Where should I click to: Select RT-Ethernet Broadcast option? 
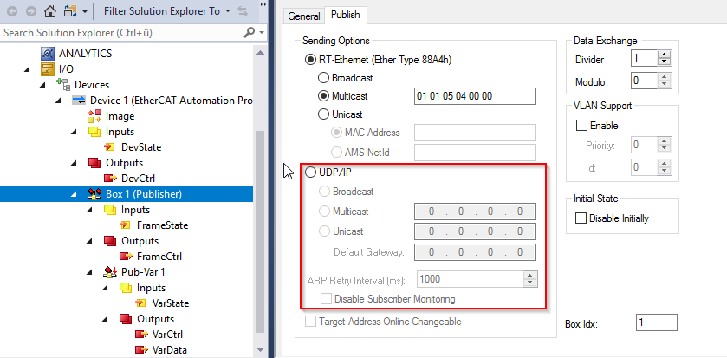click(323, 78)
